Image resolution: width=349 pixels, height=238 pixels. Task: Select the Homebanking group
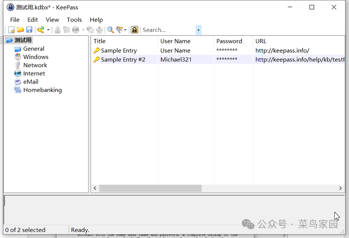[x=42, y=90]
